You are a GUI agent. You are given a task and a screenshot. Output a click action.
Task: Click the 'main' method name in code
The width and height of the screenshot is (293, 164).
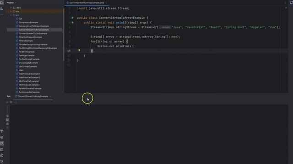pyautogui.click(x=119, y=22)
